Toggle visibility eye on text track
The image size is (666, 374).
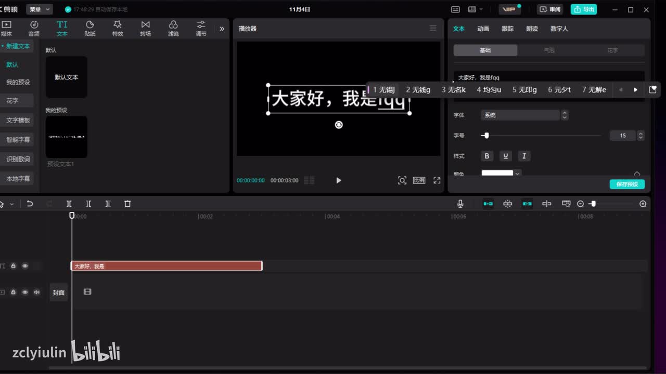[x=25, y=266]
